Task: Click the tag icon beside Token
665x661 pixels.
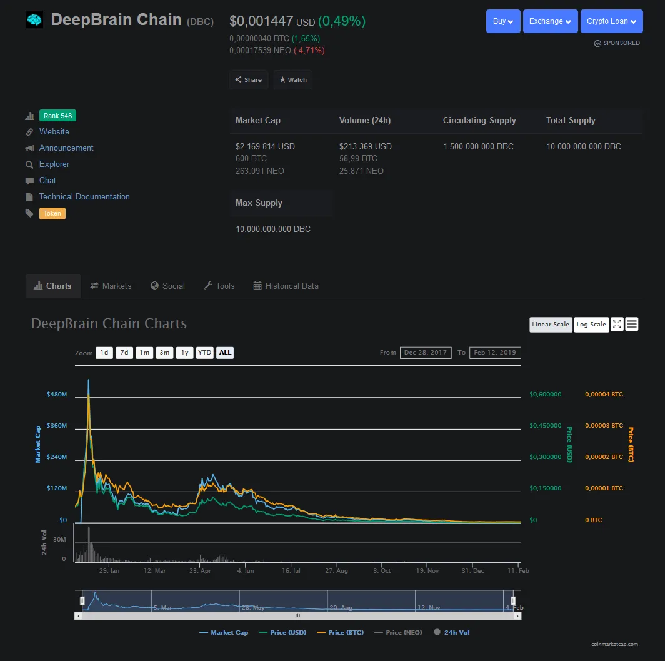Action: tap(29, 213)
